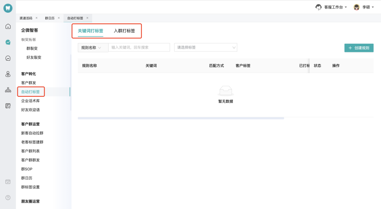The image size is (381, 209).
Task: Open the organization chart icon in left rail
Action: (x=8, y=90)
